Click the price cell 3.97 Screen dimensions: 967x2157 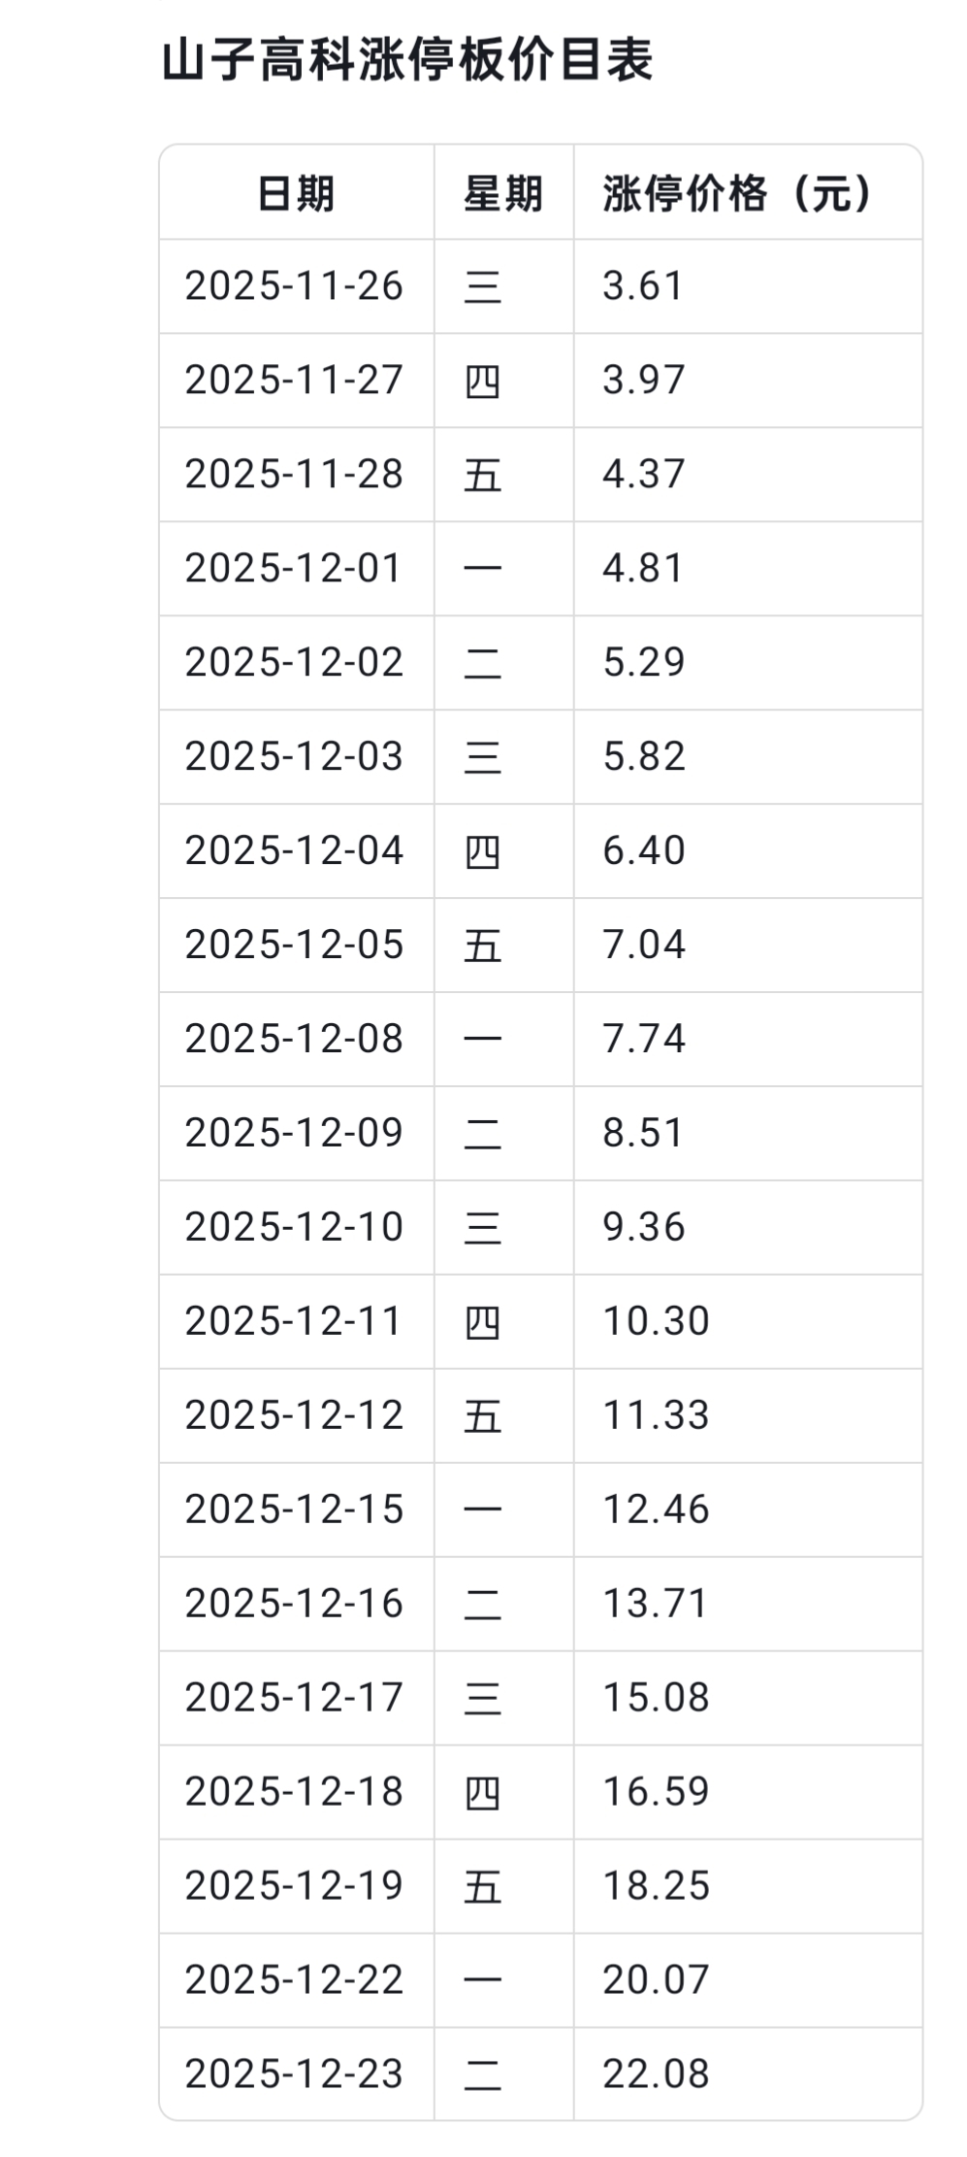[x=644, y=380]
